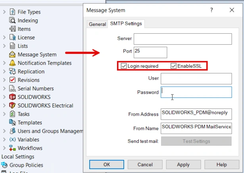Image resolution: width=244 pixels, height=173 pixels.
Task: Select the Notification Templates bell icon
Action: [x=12, y=63]
